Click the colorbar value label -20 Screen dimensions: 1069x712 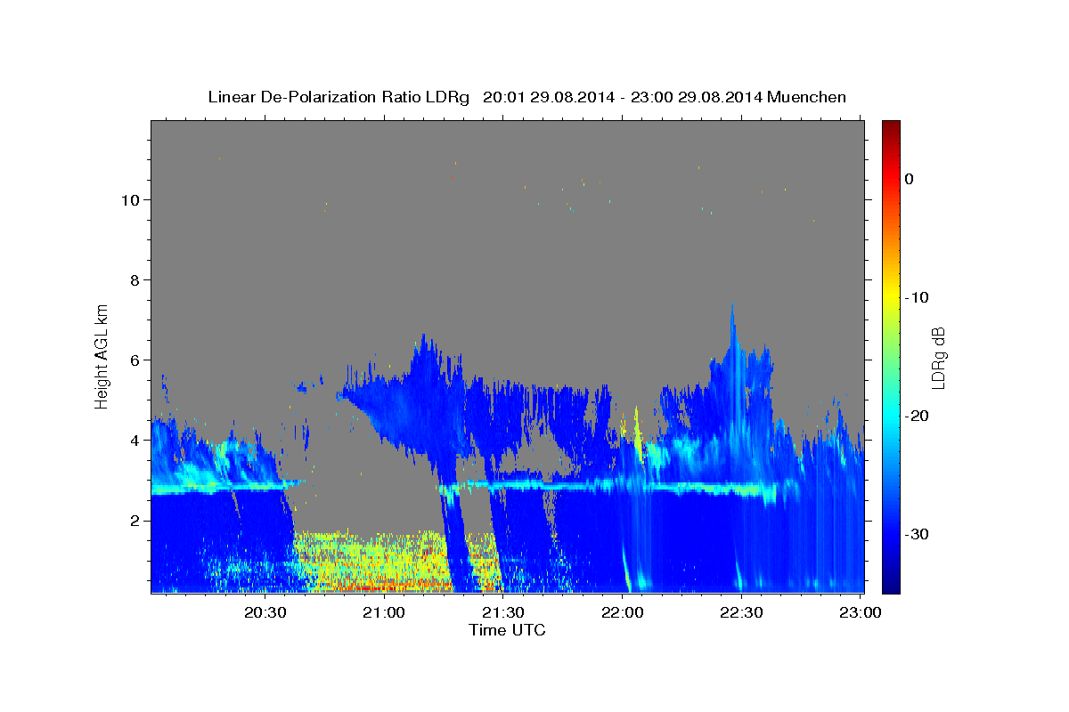916,416
